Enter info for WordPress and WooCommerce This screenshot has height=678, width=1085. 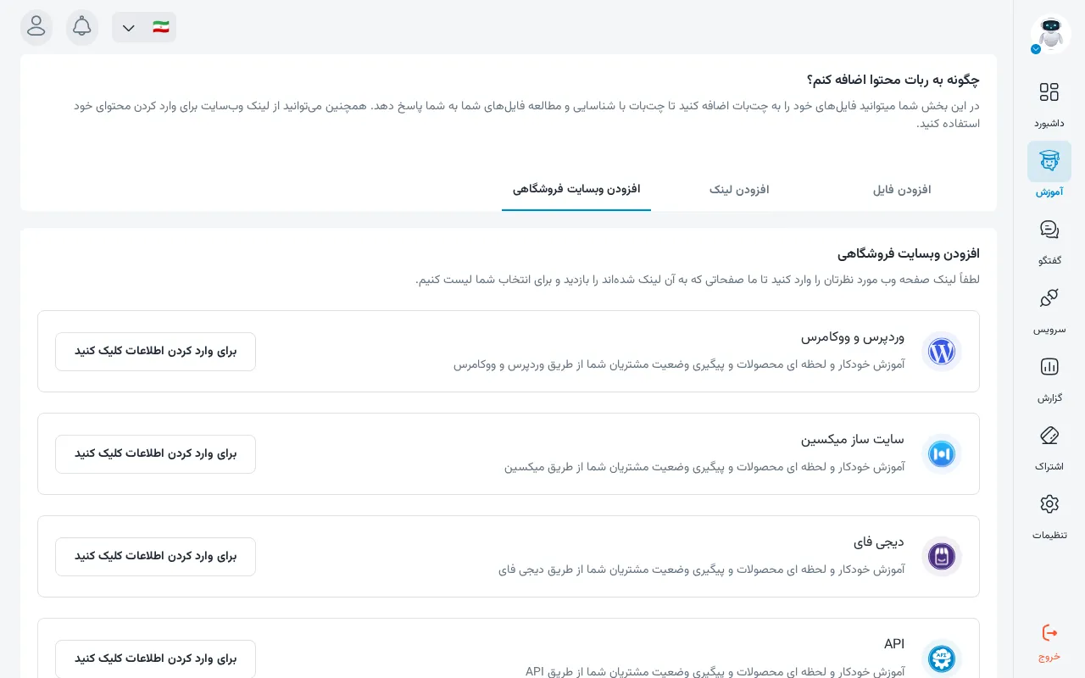pos(155,351)
